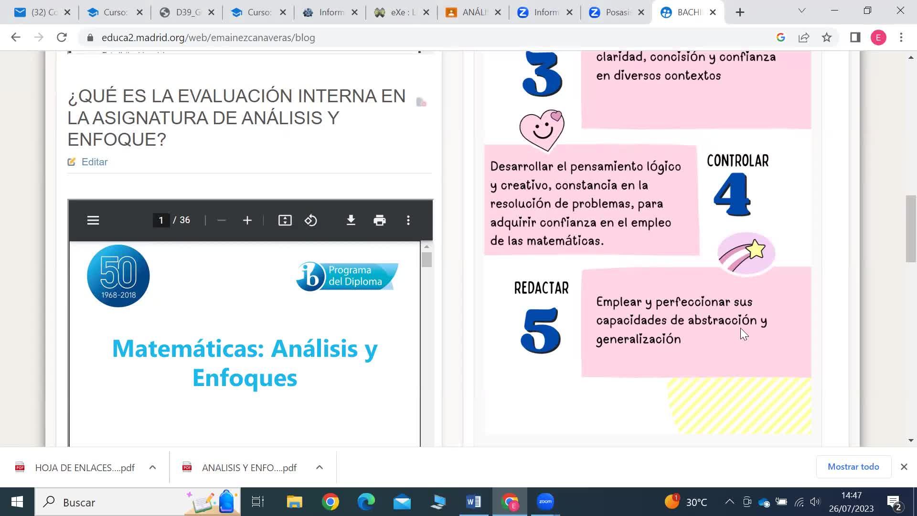
Task: Print the PDF document
Action: 380,220
